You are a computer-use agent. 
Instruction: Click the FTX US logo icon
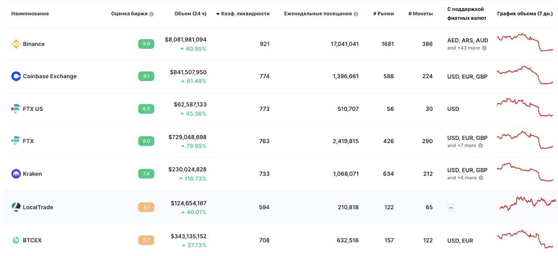[x=16, y=109]
